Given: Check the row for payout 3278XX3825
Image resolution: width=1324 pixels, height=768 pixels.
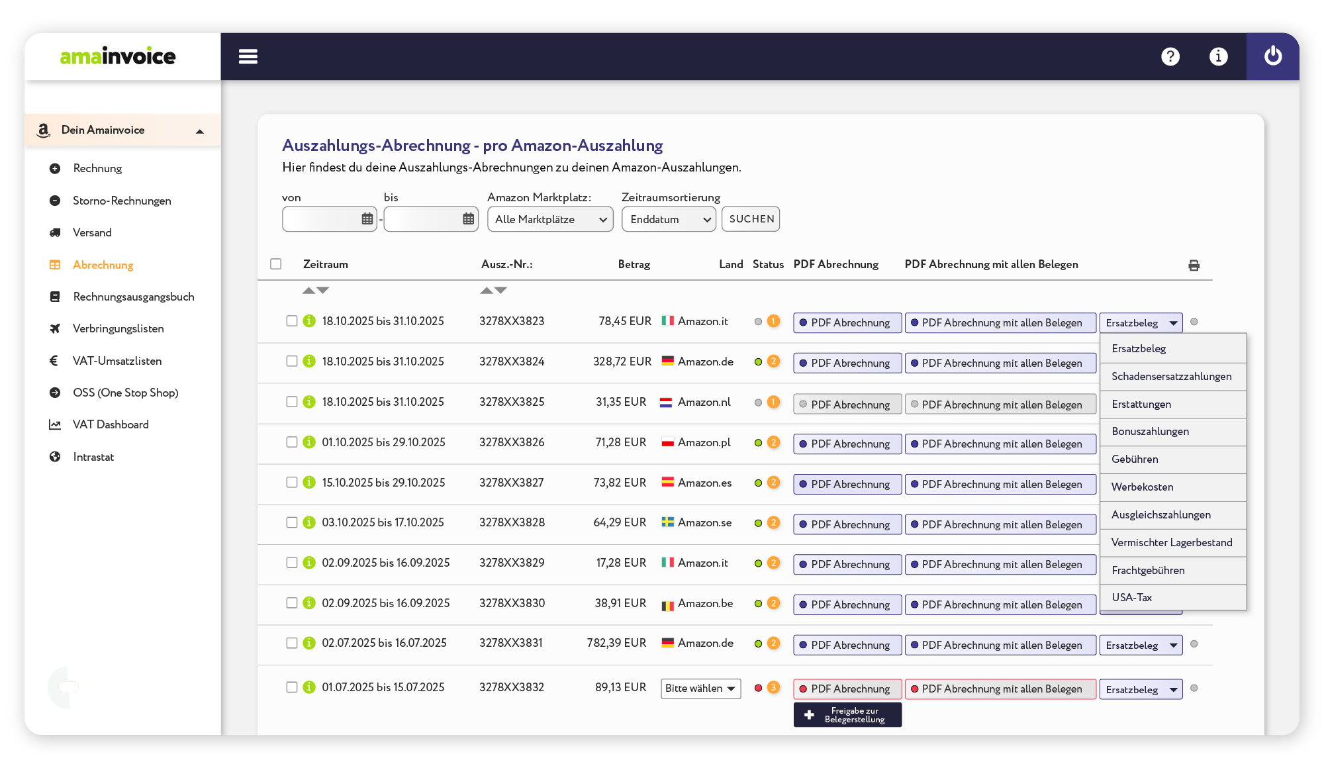Looking at the screenshot, I should click(292, 402).
